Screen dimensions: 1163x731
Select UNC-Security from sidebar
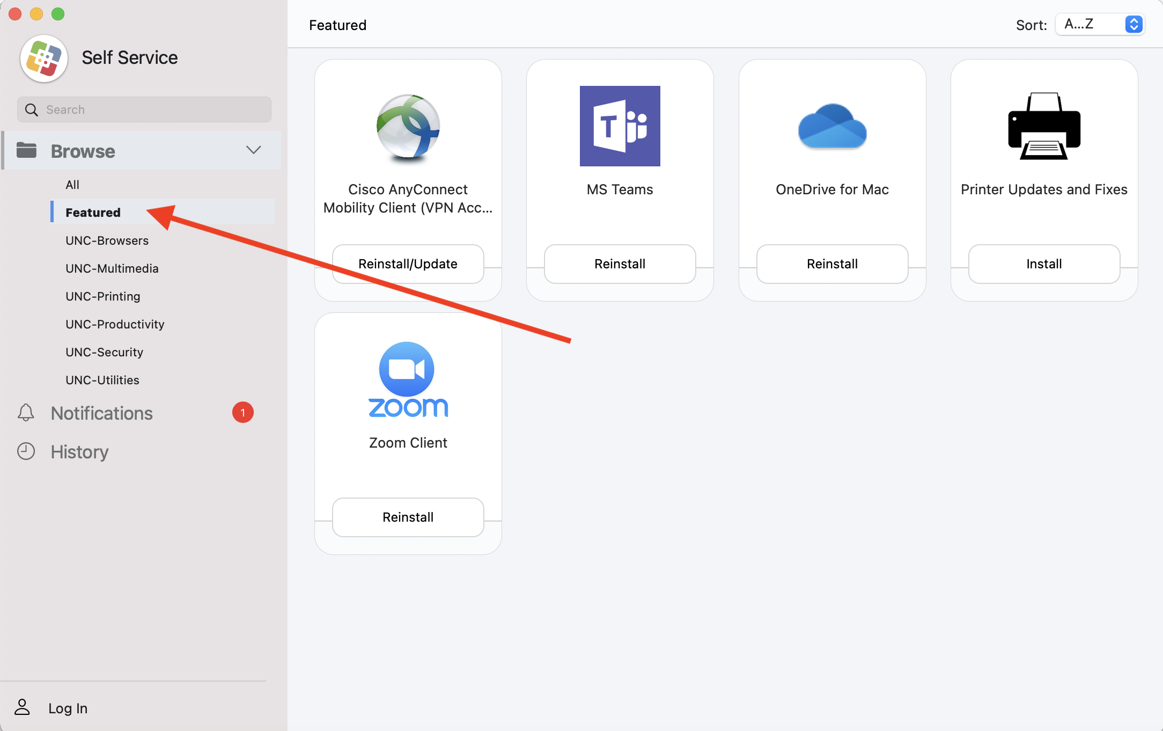point(105,352)
